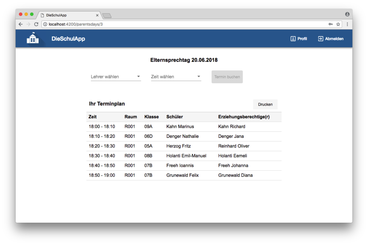Click guardian Reinhard Oliver
The height and width of the screenshot is (245, 368).
tap(234, 146)
